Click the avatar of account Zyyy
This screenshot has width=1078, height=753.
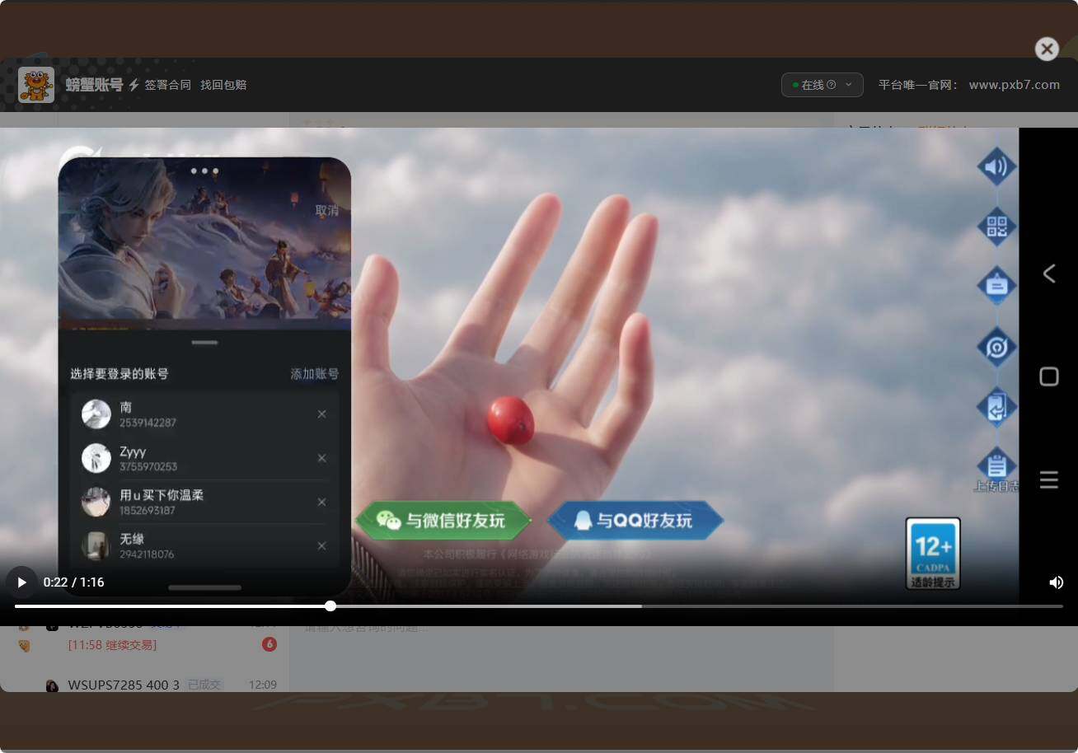tap(96, 458)
